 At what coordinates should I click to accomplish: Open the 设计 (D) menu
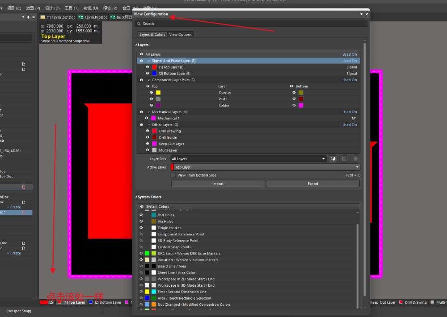pos(52,8)
